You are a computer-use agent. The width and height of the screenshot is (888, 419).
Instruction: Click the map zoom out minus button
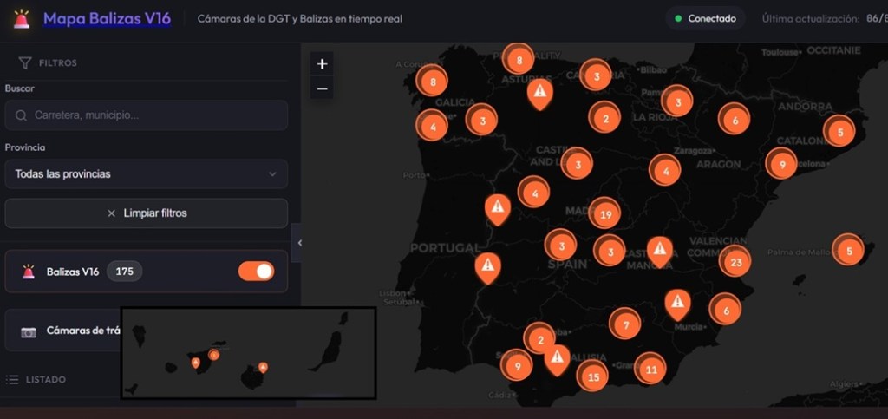pyautogui.click(x=322, y=88)
